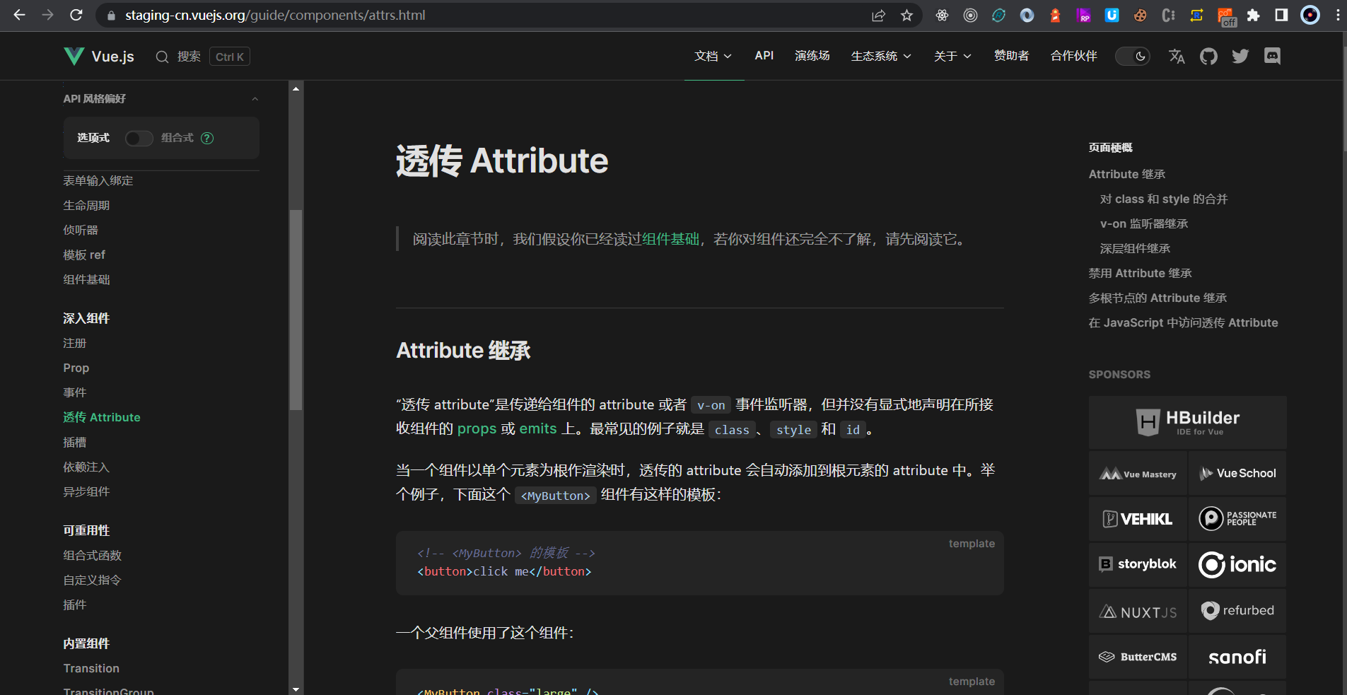Follow the props link in paragraph
This screenshot has width=1347, height=695.
(477, 428)
